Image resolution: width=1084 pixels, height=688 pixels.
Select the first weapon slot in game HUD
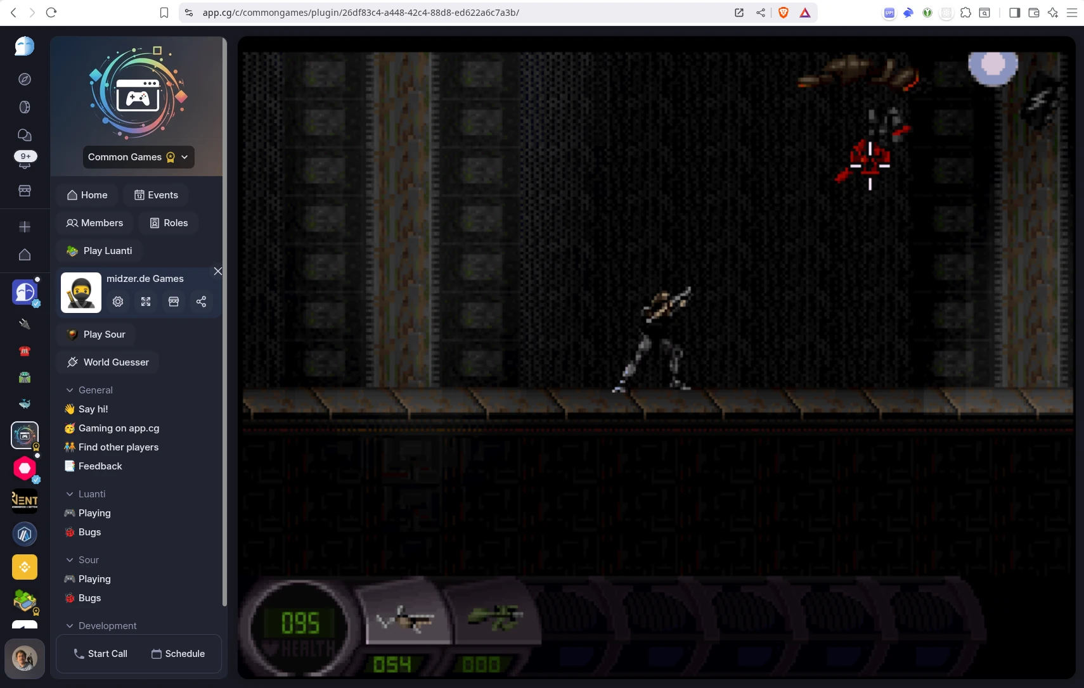tap(406, 617)
